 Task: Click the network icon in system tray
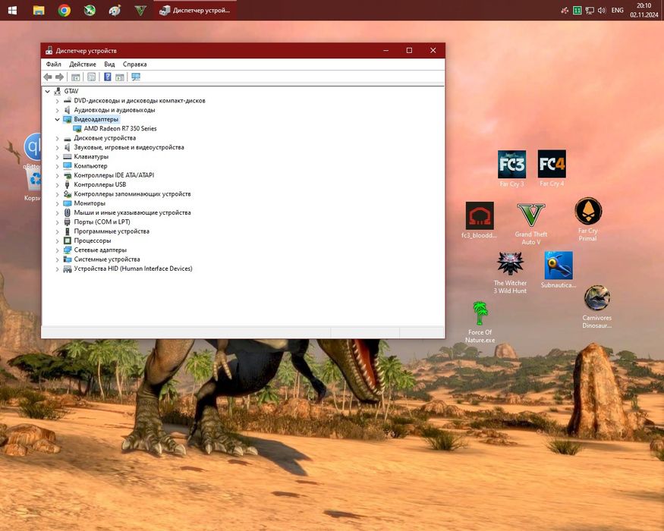coord(590,10)
